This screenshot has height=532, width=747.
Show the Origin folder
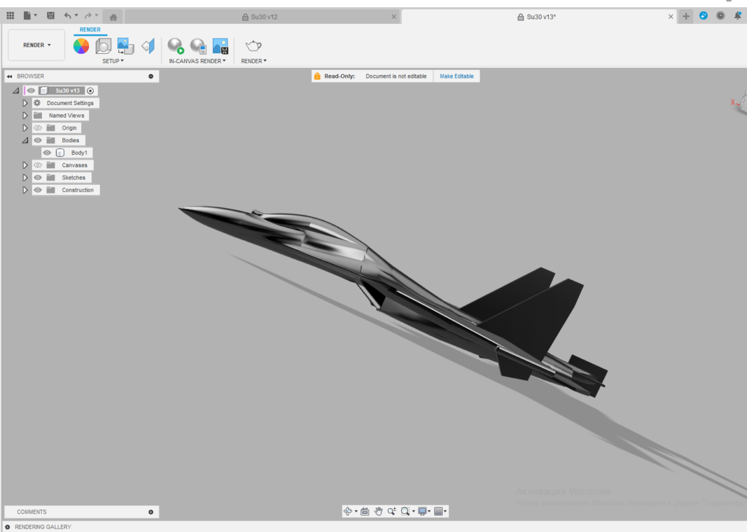(38, 128)
